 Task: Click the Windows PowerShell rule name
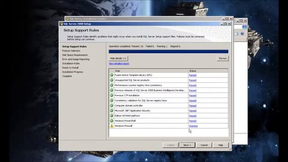(125, 121)
